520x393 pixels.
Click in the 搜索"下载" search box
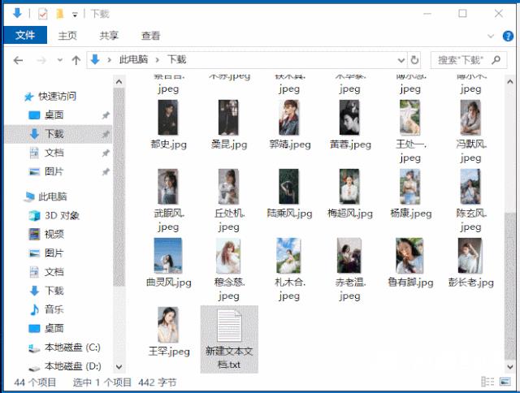pos(459,60)
